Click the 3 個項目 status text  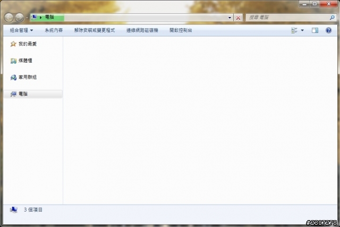point(33,209)
